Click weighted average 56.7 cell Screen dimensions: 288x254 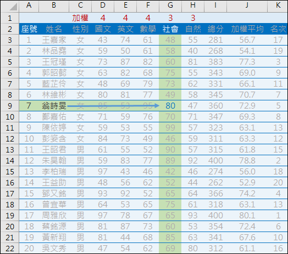tap(247, 40)
